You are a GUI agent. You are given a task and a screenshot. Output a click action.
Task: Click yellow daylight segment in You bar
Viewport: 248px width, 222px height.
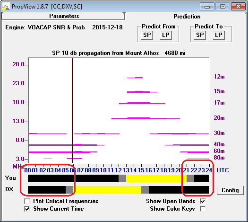coord(156,178)
